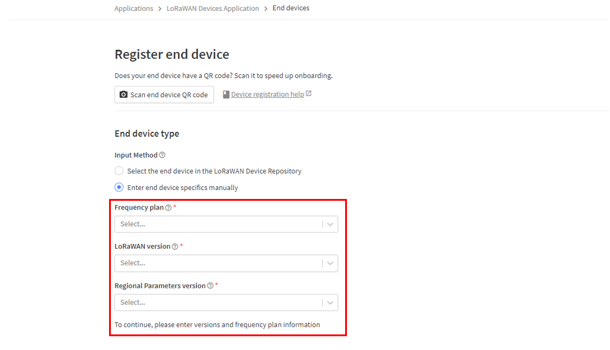The image size is (610, 350).
Task: Click the camera icon on Scan QR button
Action: (x=123, y=95)
